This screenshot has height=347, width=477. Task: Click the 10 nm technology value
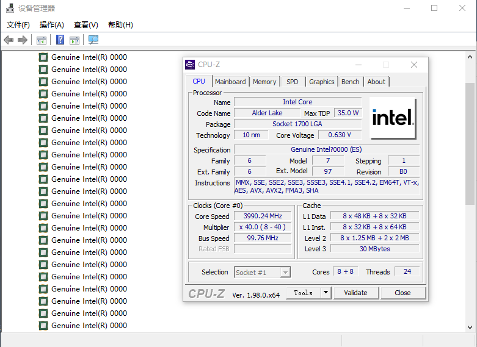[x=251, y=135]
